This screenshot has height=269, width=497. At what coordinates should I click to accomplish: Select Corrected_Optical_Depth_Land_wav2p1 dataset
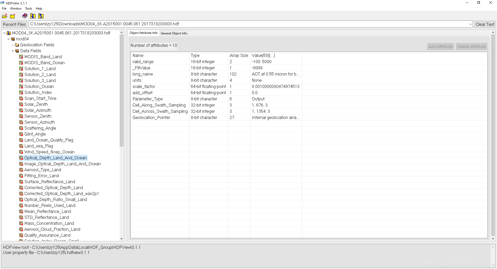[61, 193]
